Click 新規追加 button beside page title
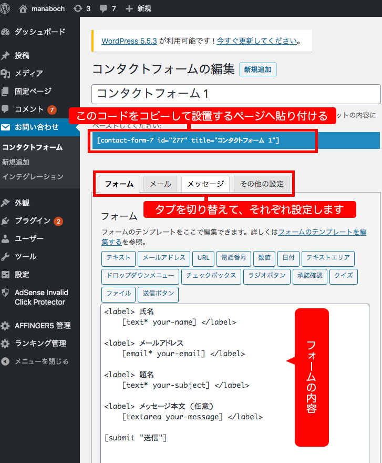This screenshot has height=463, width=382. (258, 69)
